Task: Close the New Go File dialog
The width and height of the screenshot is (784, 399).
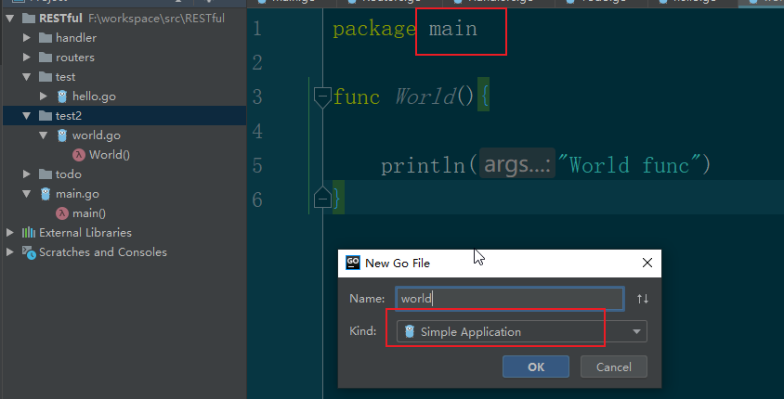Action: click(647, 263)
